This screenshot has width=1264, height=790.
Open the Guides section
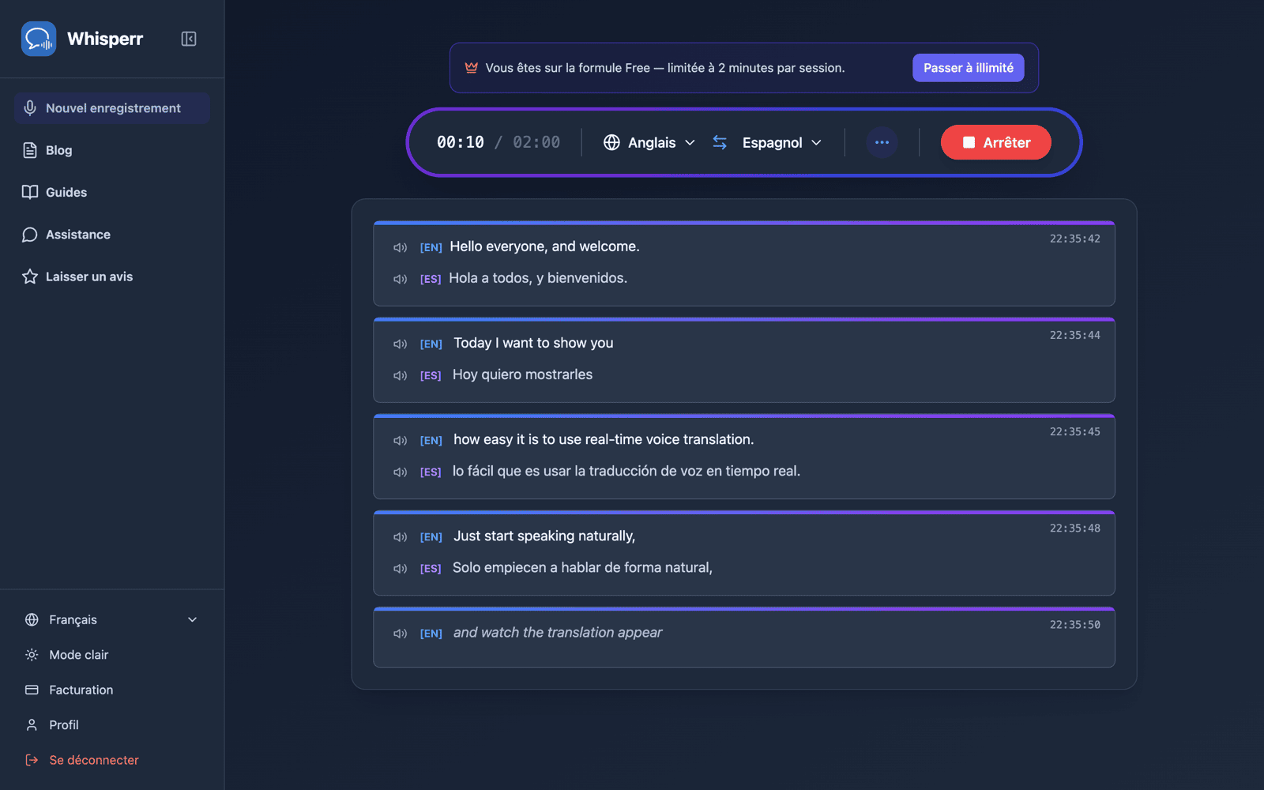tap(111, 192)
